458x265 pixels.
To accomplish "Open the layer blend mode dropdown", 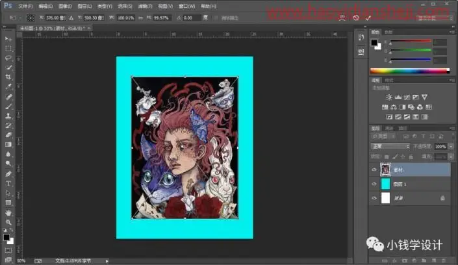I will pos(390,146).
